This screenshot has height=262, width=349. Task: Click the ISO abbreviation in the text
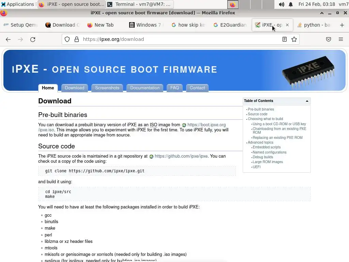153,125
